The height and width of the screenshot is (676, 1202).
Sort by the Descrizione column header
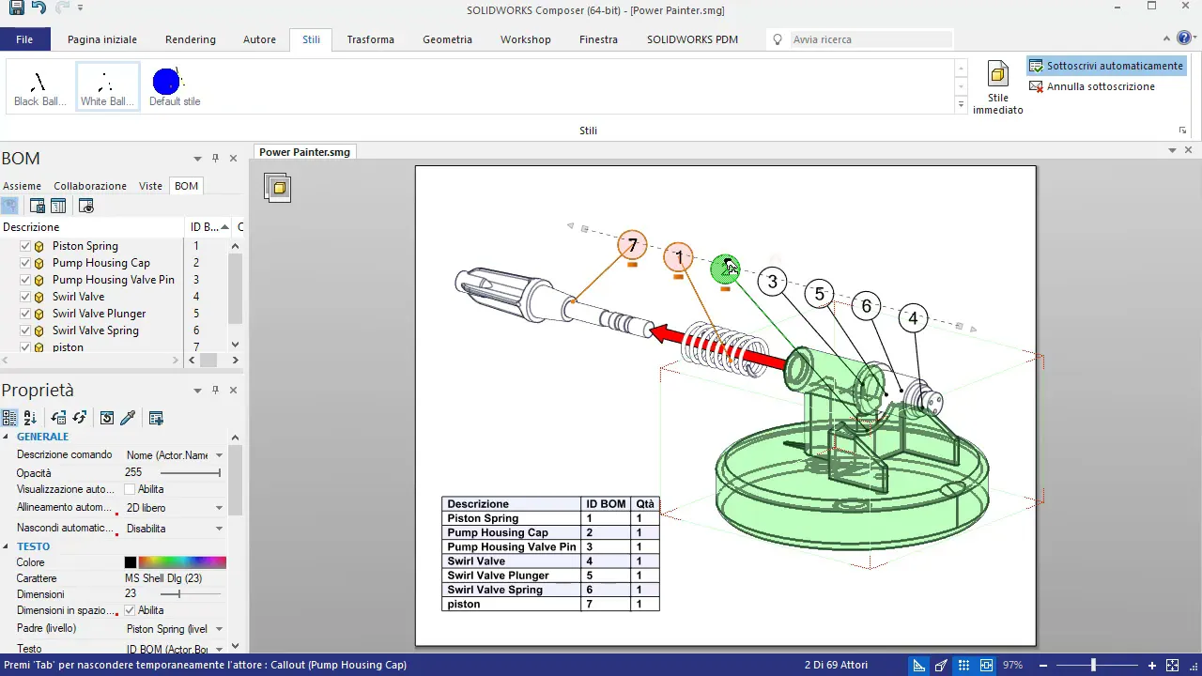93,227
